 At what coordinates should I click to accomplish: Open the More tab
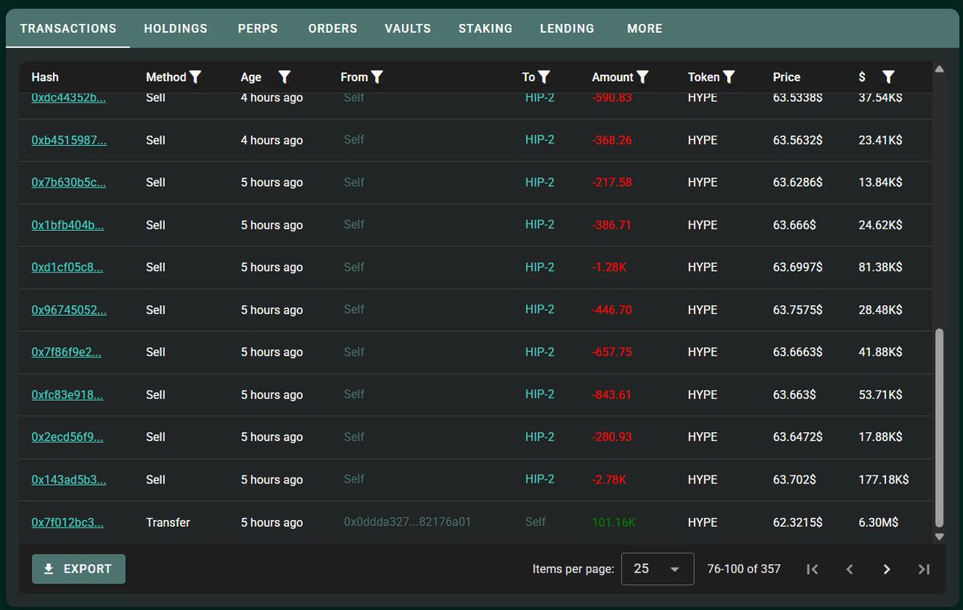tap(645, 28)
